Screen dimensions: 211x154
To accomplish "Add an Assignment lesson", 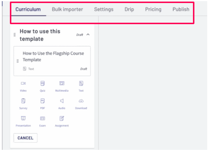I will [x=62, y=122].
